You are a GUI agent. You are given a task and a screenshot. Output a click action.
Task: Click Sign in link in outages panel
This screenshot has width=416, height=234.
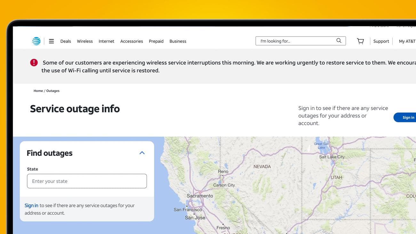(31, 206)
